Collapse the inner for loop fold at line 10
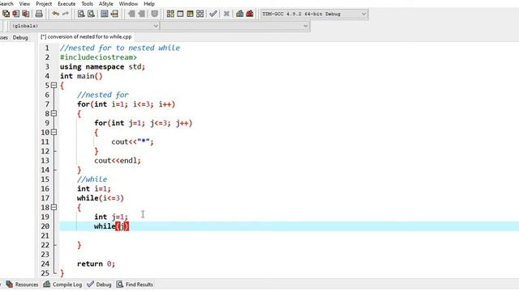 click(x=54, y=132)
